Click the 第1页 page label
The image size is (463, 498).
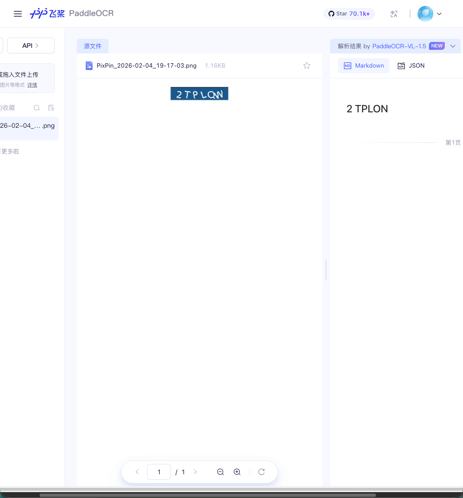pyautogui.click(x=453, y=142)
